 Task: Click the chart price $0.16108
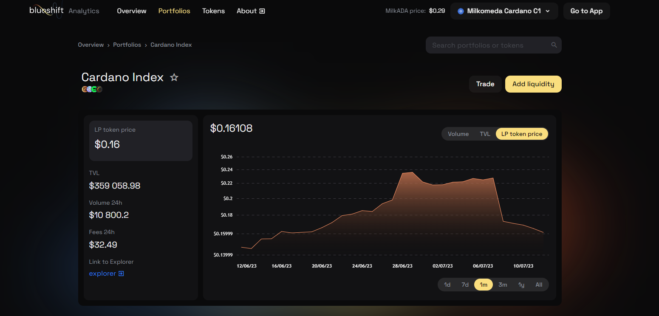point(231,128)
